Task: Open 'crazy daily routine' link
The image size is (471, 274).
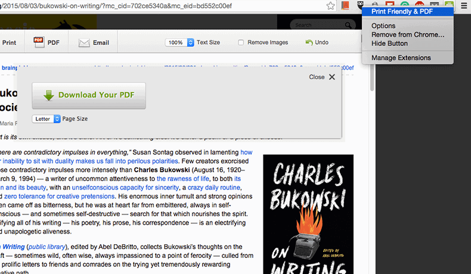Action: pyautogui.click(x=214, y=188)
